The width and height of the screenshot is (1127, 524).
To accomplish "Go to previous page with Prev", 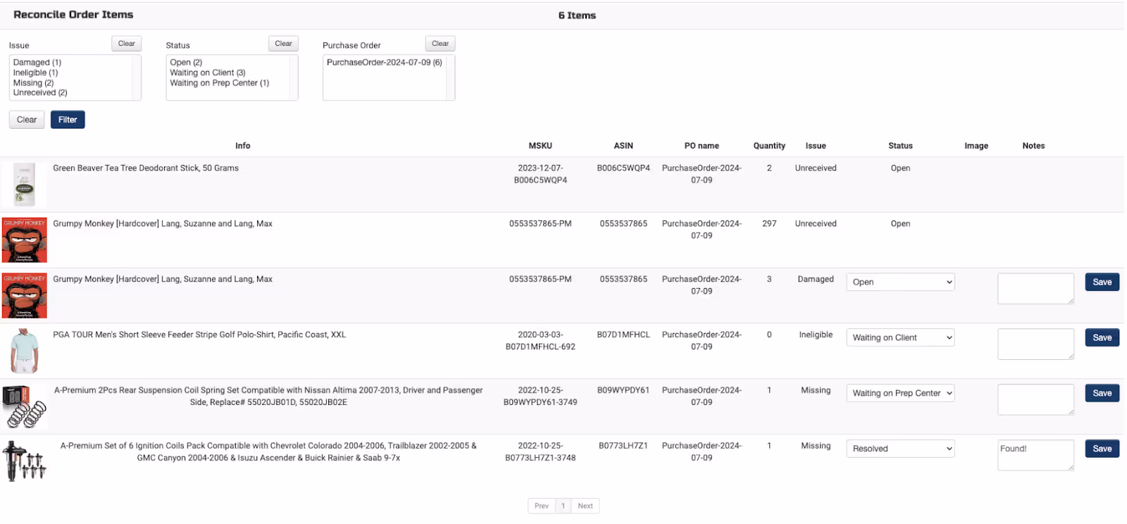I will pos(541,506).
